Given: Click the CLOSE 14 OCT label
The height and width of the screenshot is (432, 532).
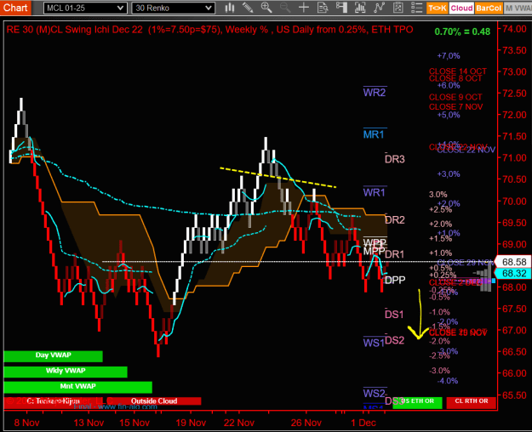Looking at the screenshot, I should point(457,71).
